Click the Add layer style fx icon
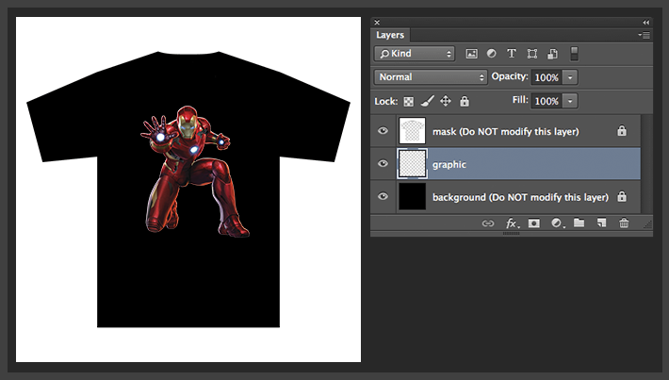The width and height of the screenshot is (669, 380). point(512,223)
